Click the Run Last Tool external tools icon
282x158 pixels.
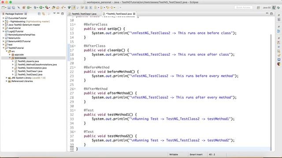pyautogui.click(x=47, y=7)
